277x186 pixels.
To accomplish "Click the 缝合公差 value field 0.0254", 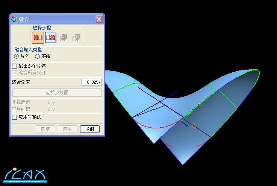I will click(x=91, y=82).
